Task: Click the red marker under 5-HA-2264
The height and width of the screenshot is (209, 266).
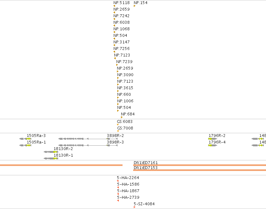Action: pyautogui.click(x=118, y=181)
